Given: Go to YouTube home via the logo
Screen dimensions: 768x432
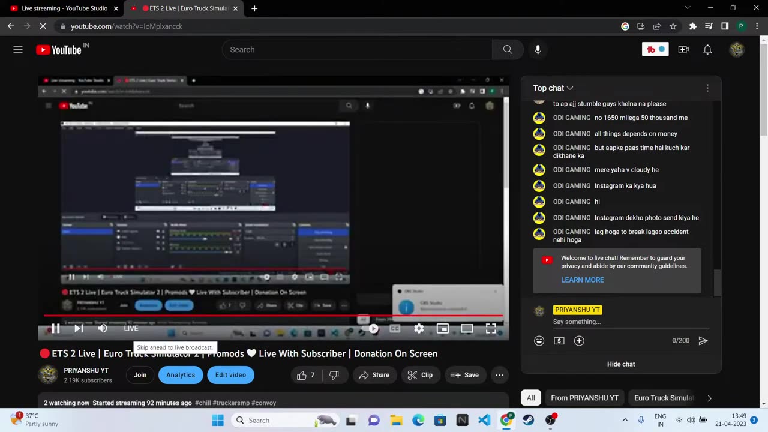Looking at the screenshot, I should (59, 50).
